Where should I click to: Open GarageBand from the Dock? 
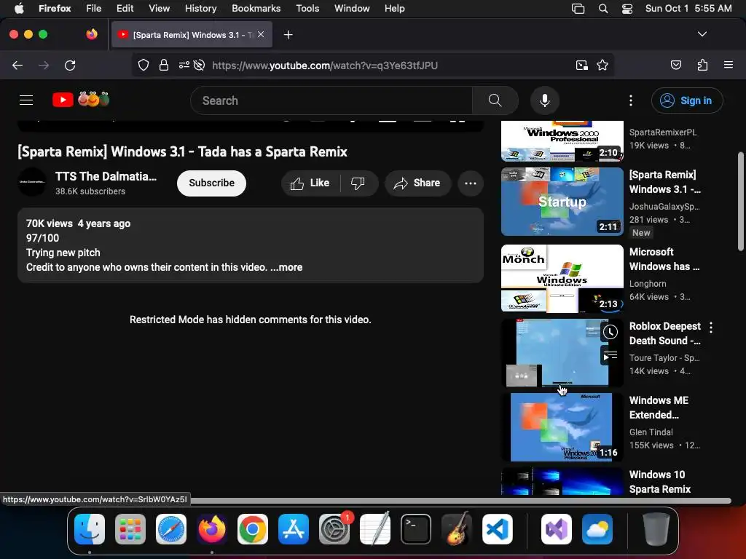coord(457,529)
